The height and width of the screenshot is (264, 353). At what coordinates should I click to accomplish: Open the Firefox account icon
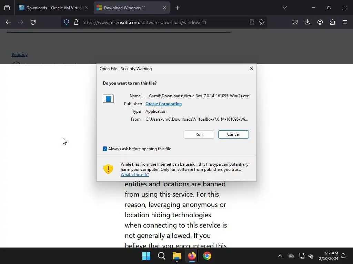pos(320,22)
